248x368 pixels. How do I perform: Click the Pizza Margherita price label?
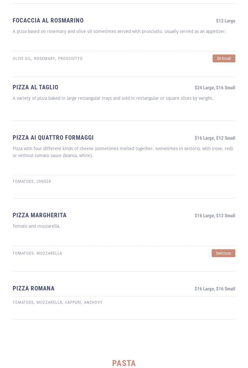215,216
